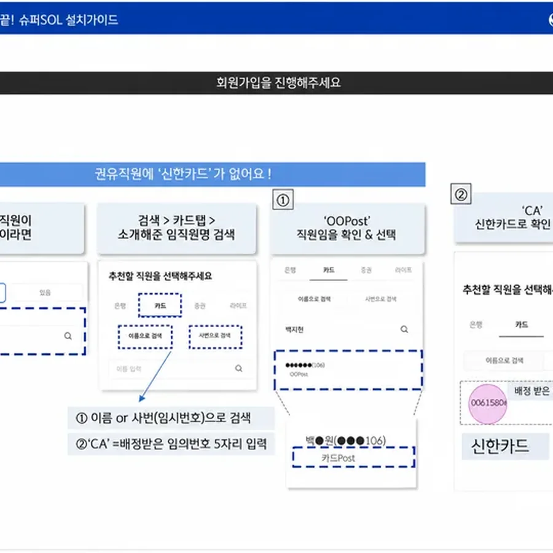Open '라이프' tab in the 'OOPost' step screen
Viewport: 553px width, 553px height.
403,270
